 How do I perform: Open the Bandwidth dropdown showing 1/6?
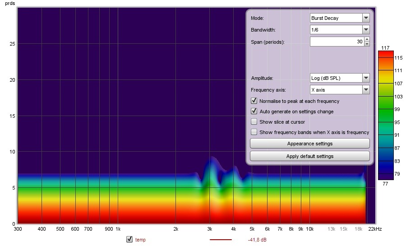pyautogui.click(x=339, y=30)
